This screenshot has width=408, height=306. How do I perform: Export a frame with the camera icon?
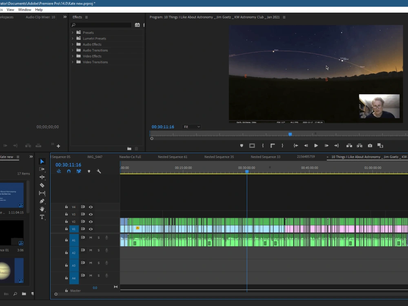[x=370, y=146]
